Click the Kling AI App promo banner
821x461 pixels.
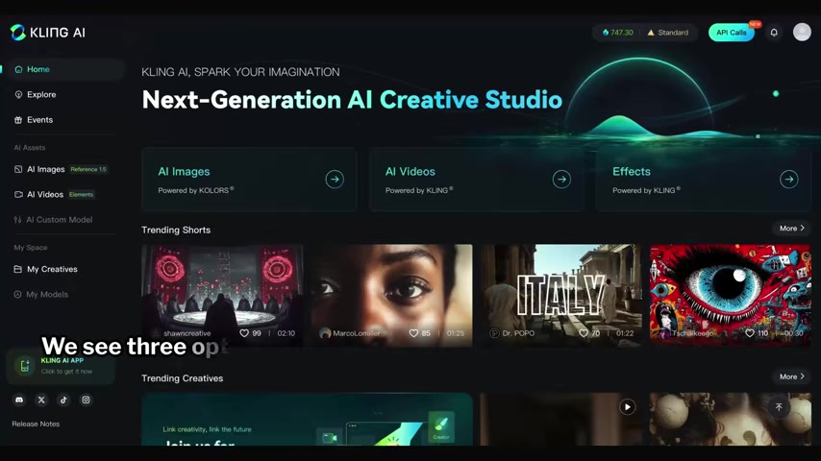(x=61, y=366)
